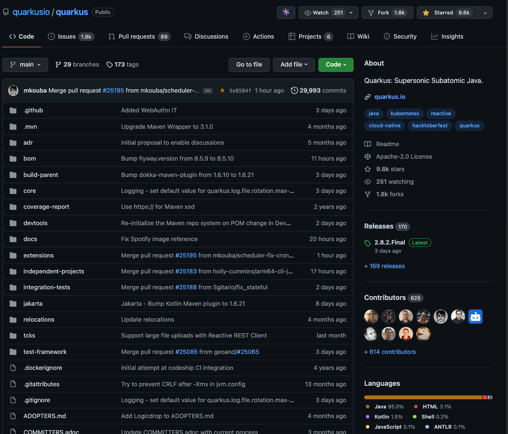Open the Add file dropdown
The image size is (508, 434).
click(294, 65)
